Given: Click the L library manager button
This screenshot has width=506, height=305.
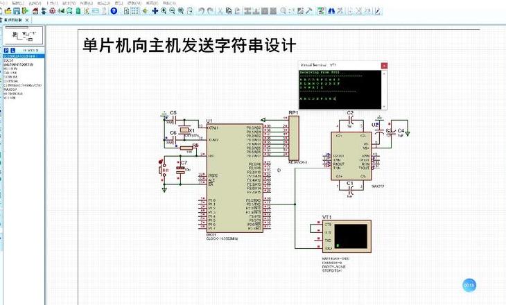Looking at the screenshot, I should click(x=13, y=51).
